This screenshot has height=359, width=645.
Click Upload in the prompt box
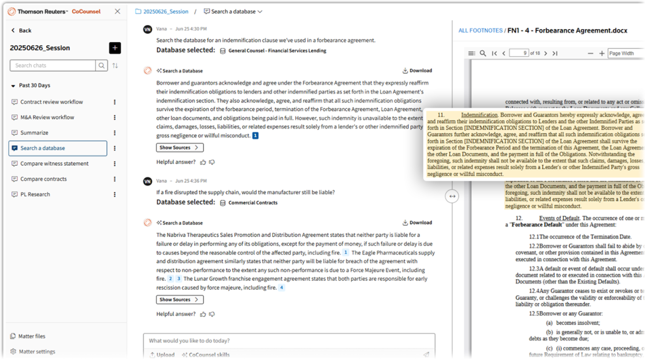tap(162, 354)
